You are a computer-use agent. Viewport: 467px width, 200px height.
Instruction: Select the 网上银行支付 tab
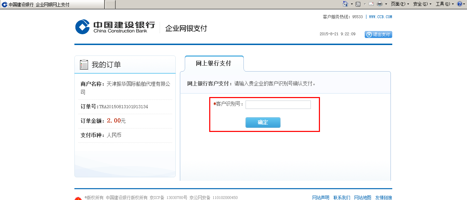point(213,64)
